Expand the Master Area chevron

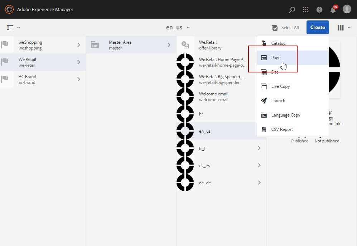[169, 45]
